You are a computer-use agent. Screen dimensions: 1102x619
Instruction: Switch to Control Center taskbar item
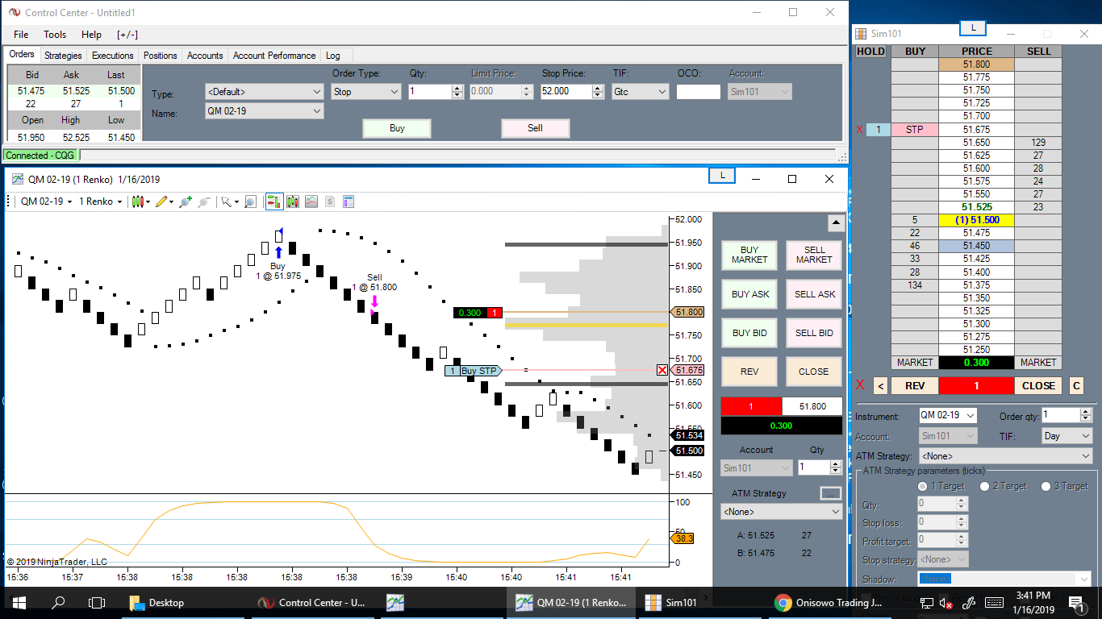311,603
